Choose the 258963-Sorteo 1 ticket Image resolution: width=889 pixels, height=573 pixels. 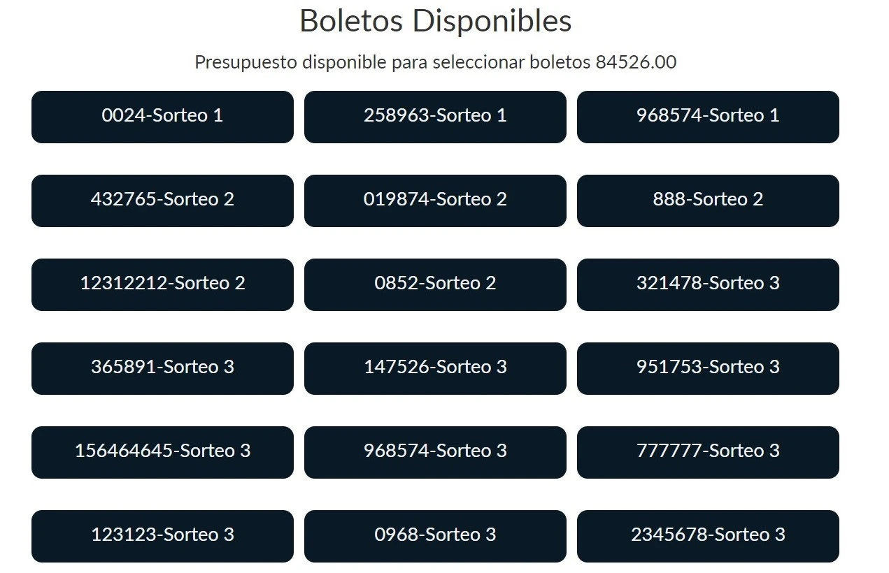point(435,117)
